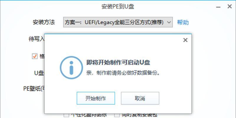Open the 帮助 help link
This screenshot has width=236, height=118.
[183, 22]
